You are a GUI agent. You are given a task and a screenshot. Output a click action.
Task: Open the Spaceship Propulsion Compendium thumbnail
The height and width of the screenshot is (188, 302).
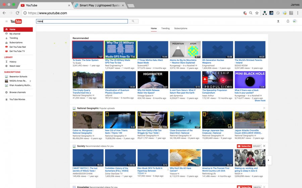click(x=218, y=80)
